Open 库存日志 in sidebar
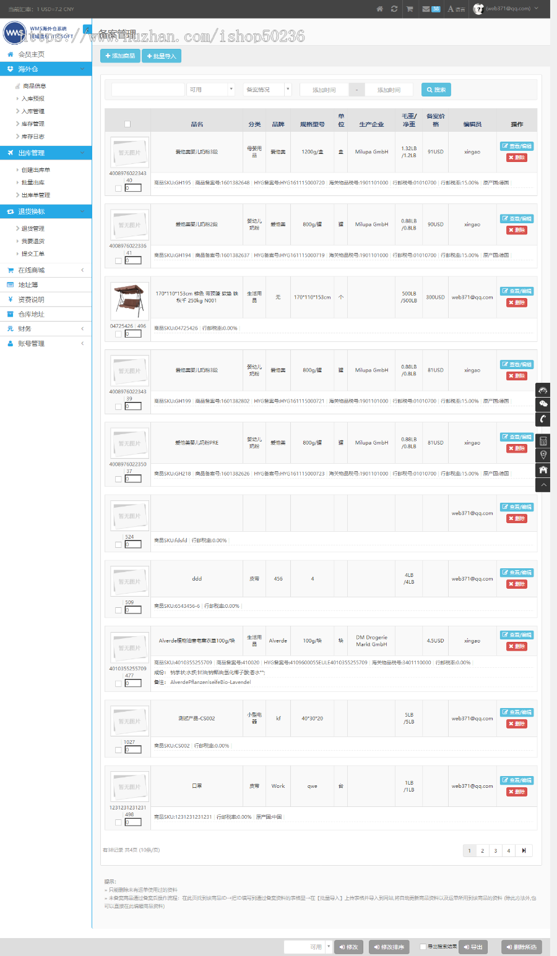557x956 pixels. coord(33,137)
